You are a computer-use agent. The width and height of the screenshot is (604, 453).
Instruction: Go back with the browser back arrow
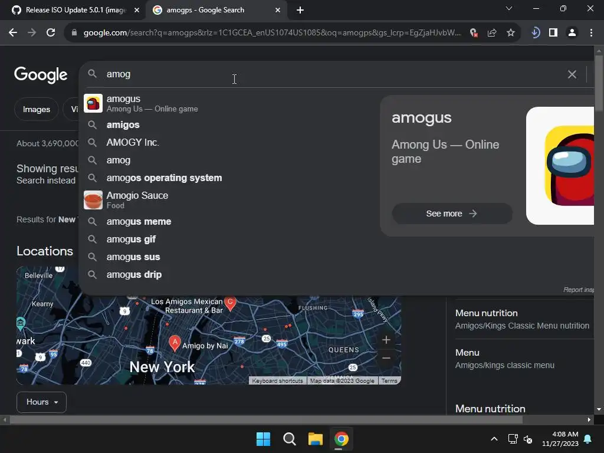point(13,33)
